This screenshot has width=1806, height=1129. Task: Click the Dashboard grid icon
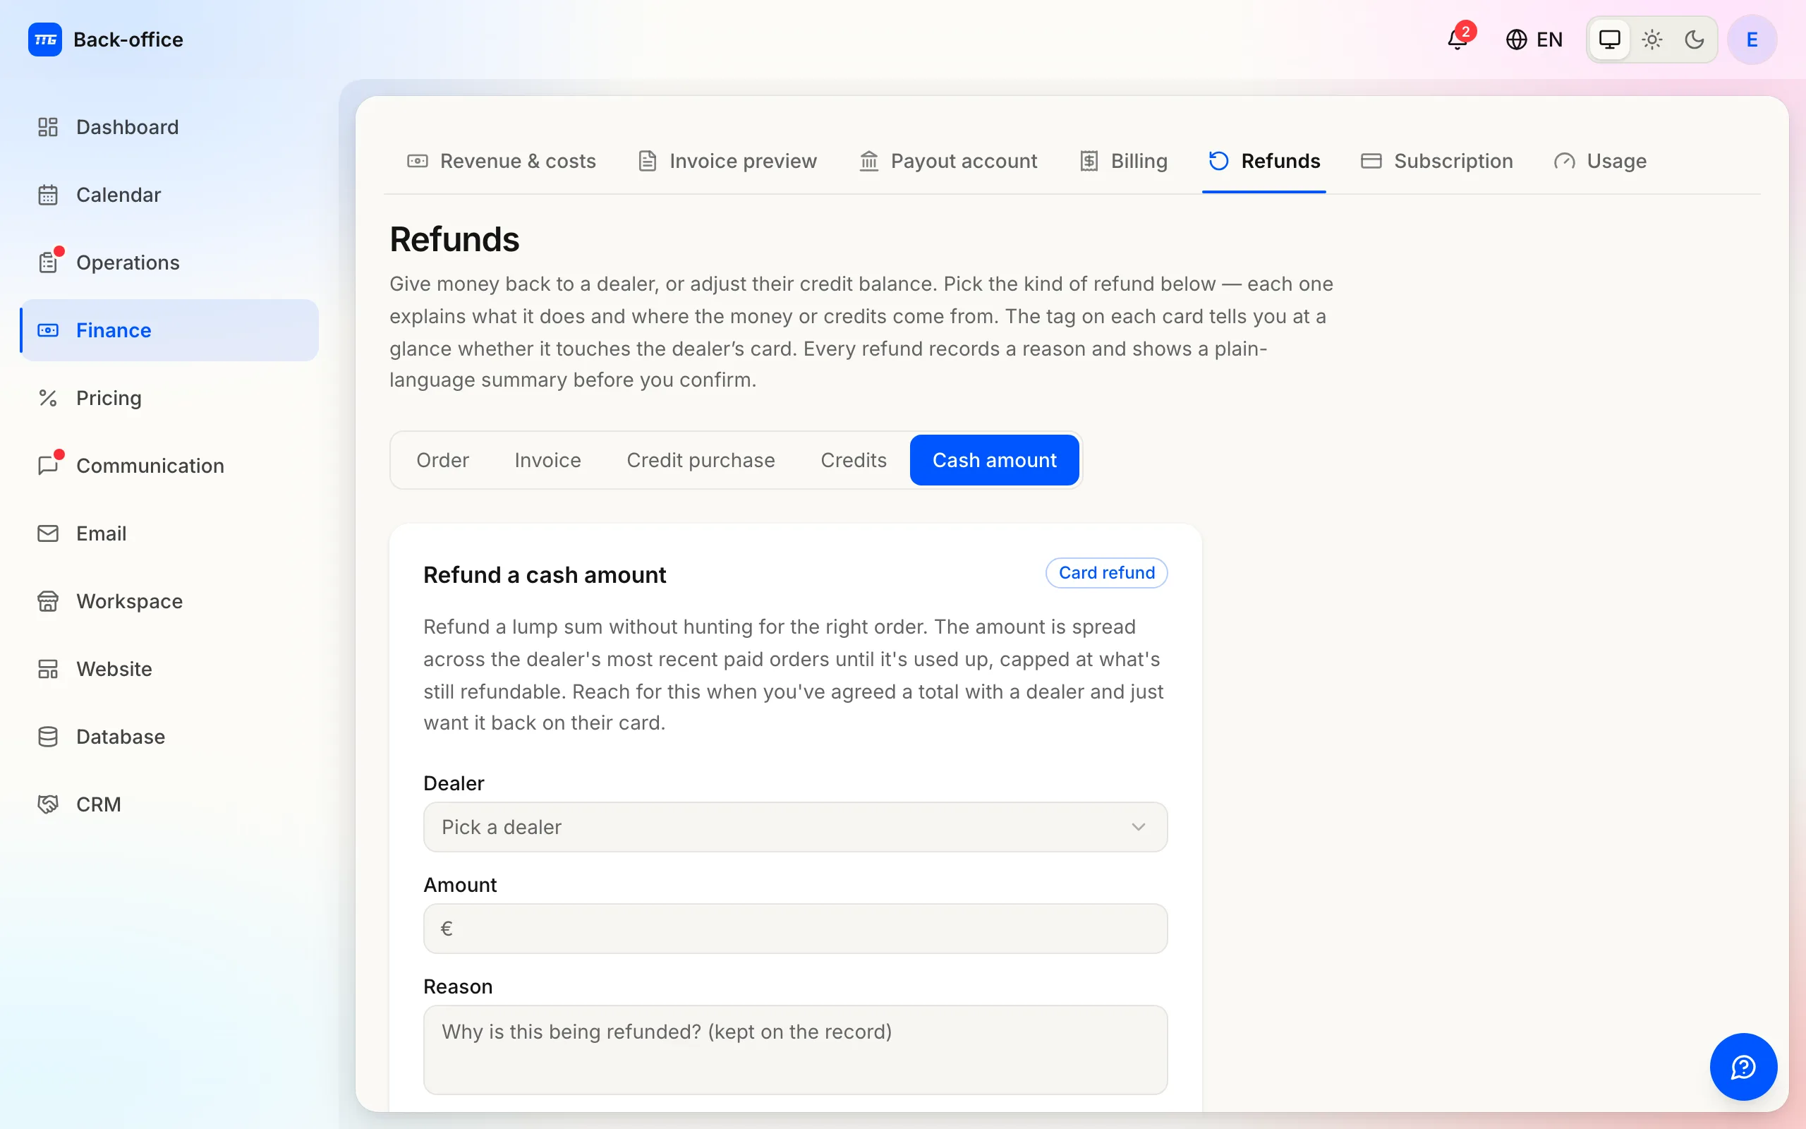48,127
